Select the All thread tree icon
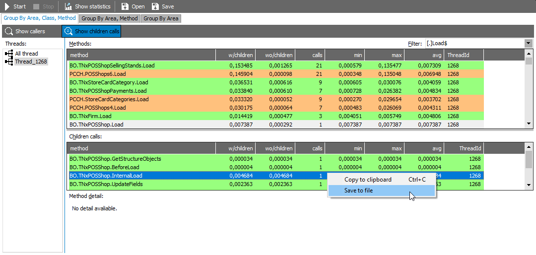Image resolution: width=536 pixels, height=255 pixels. [8, 54]
